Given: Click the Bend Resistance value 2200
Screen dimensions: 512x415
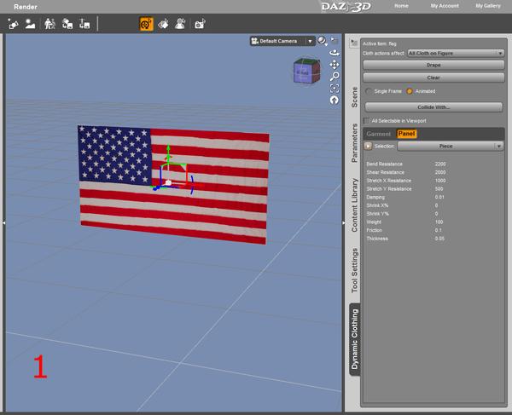Looking at the screenshot, I should pyautogui.click(x=440, y=164).
